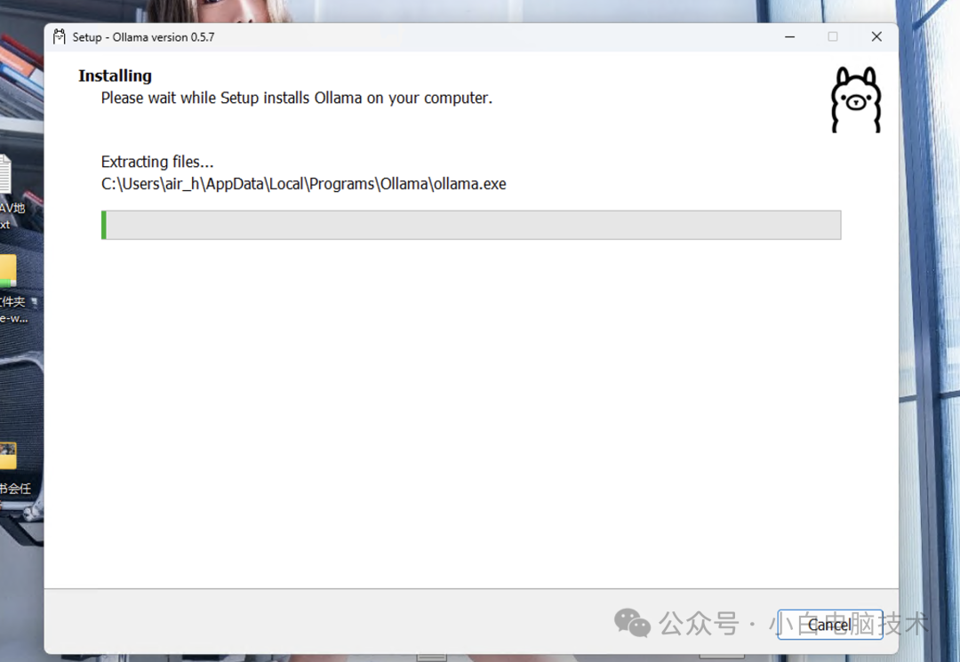Click the 'Installing' heading
Viewport: 960px width, 662px height.
pos(115,76)
